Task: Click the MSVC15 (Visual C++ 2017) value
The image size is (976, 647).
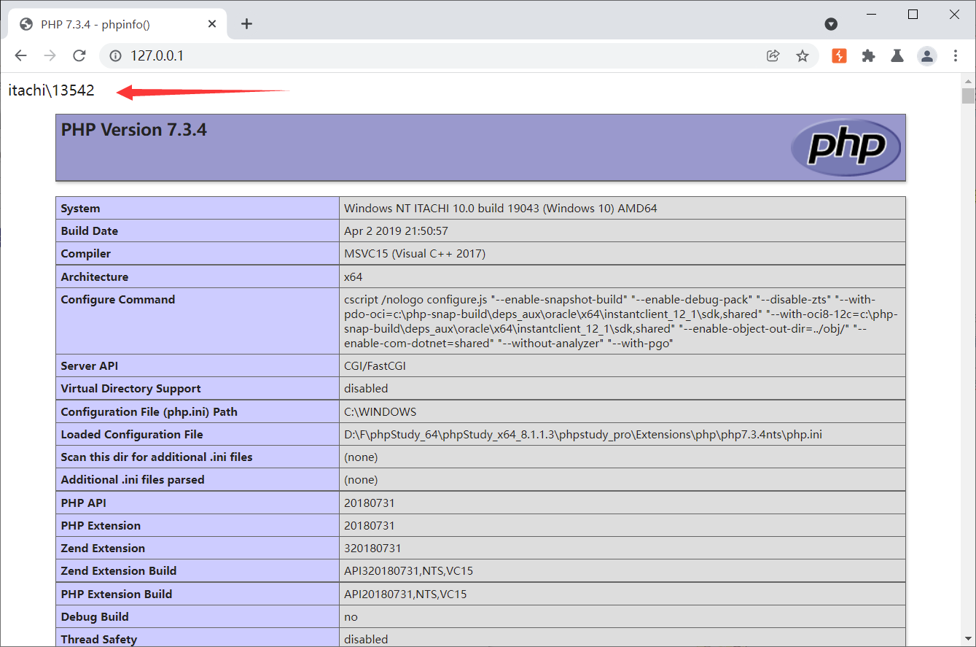Action: pos(415,254)
